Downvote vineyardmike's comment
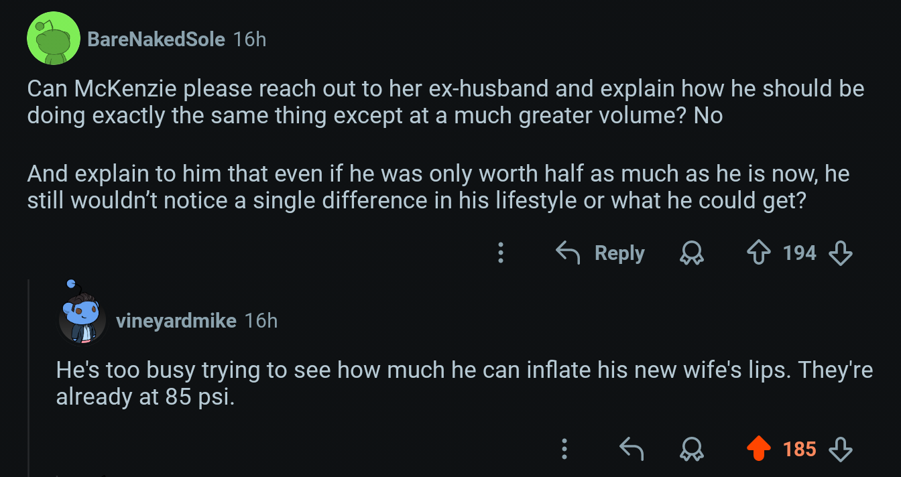This screenshot has height=477, width=901. [841, 449]
